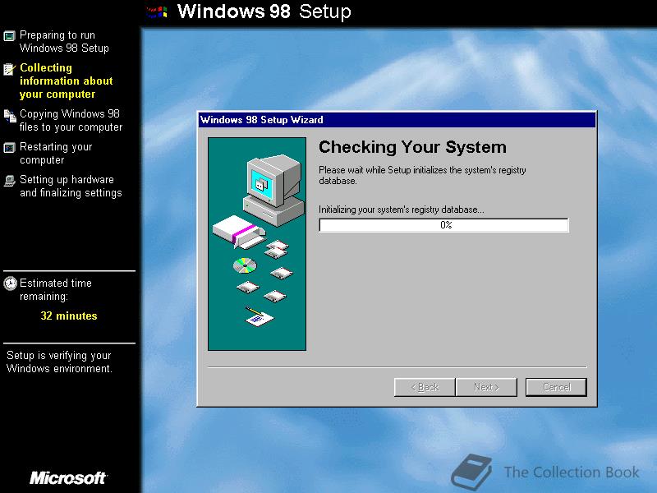Click the Collecting information step icon

(9, 69)
